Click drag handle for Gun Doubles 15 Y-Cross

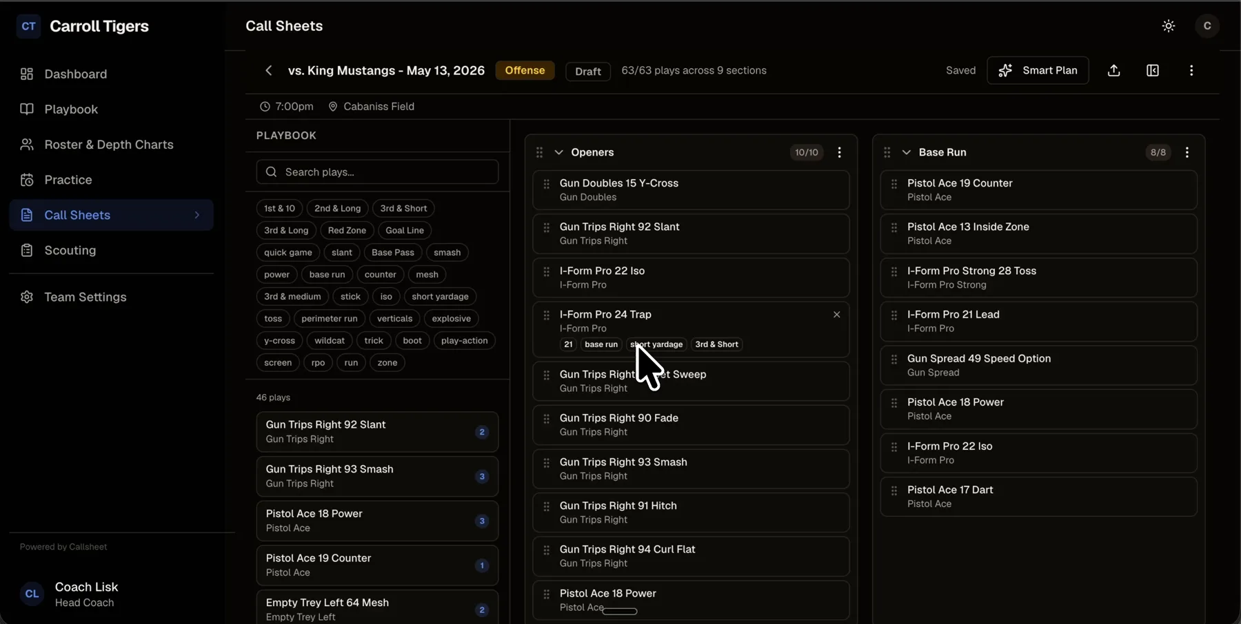(547, 184)
